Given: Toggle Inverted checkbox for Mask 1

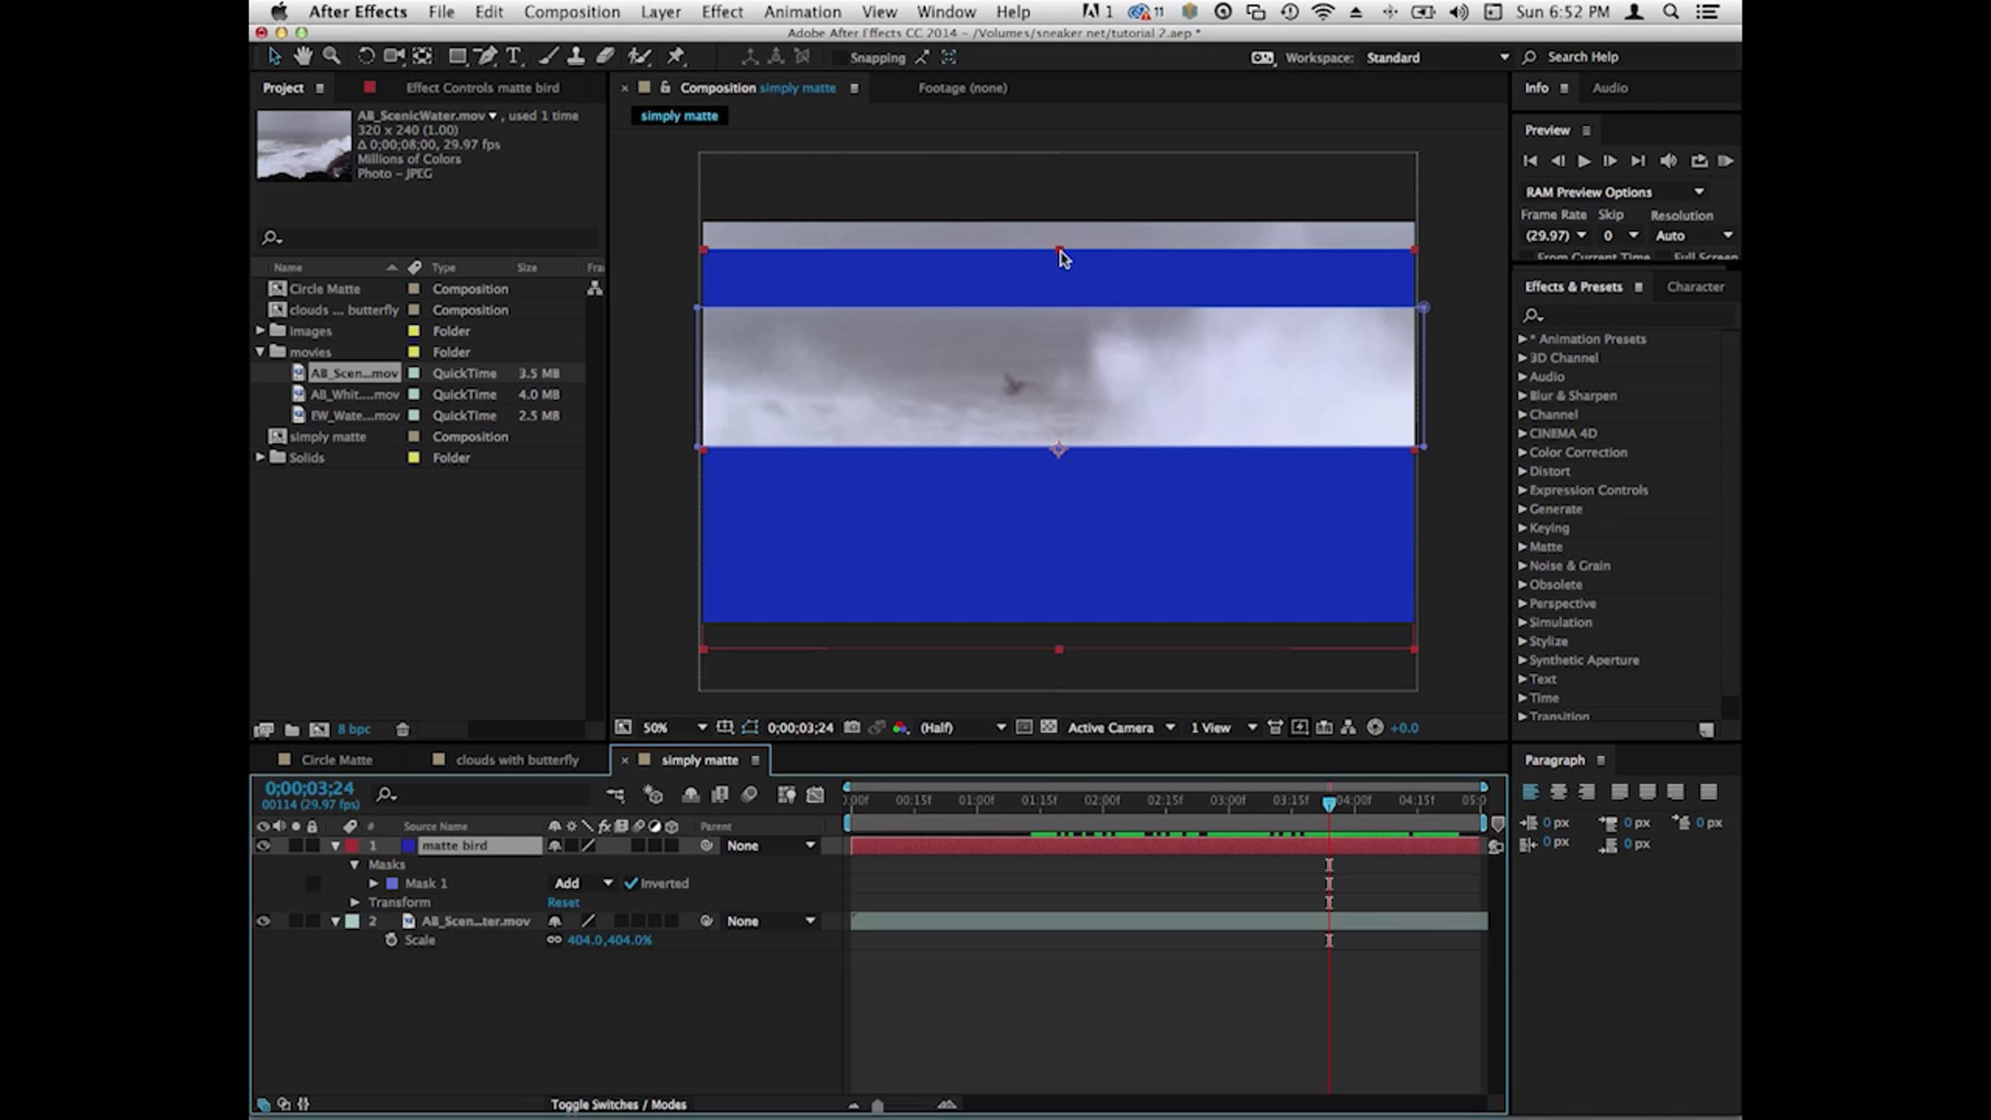Looking at the screenshot, I should tap(630, 883).
